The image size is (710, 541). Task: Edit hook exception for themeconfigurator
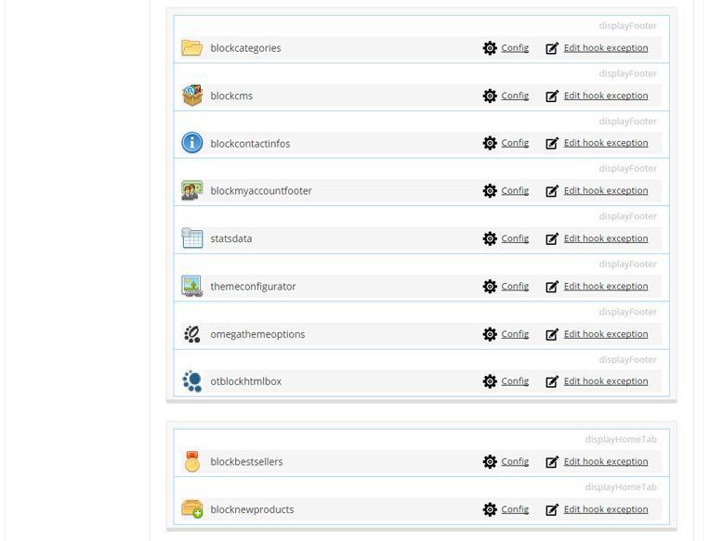606,286
